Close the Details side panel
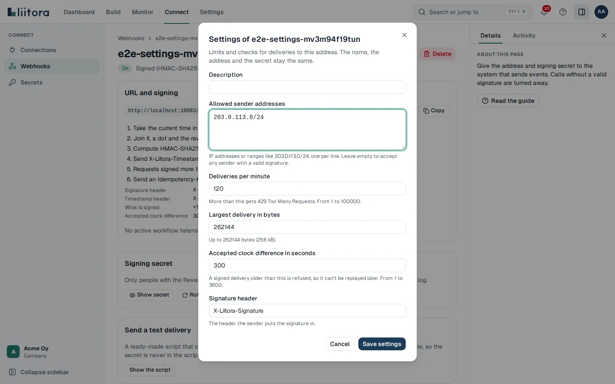The width and height of the screenshot is (615, 384). point(604,35)
